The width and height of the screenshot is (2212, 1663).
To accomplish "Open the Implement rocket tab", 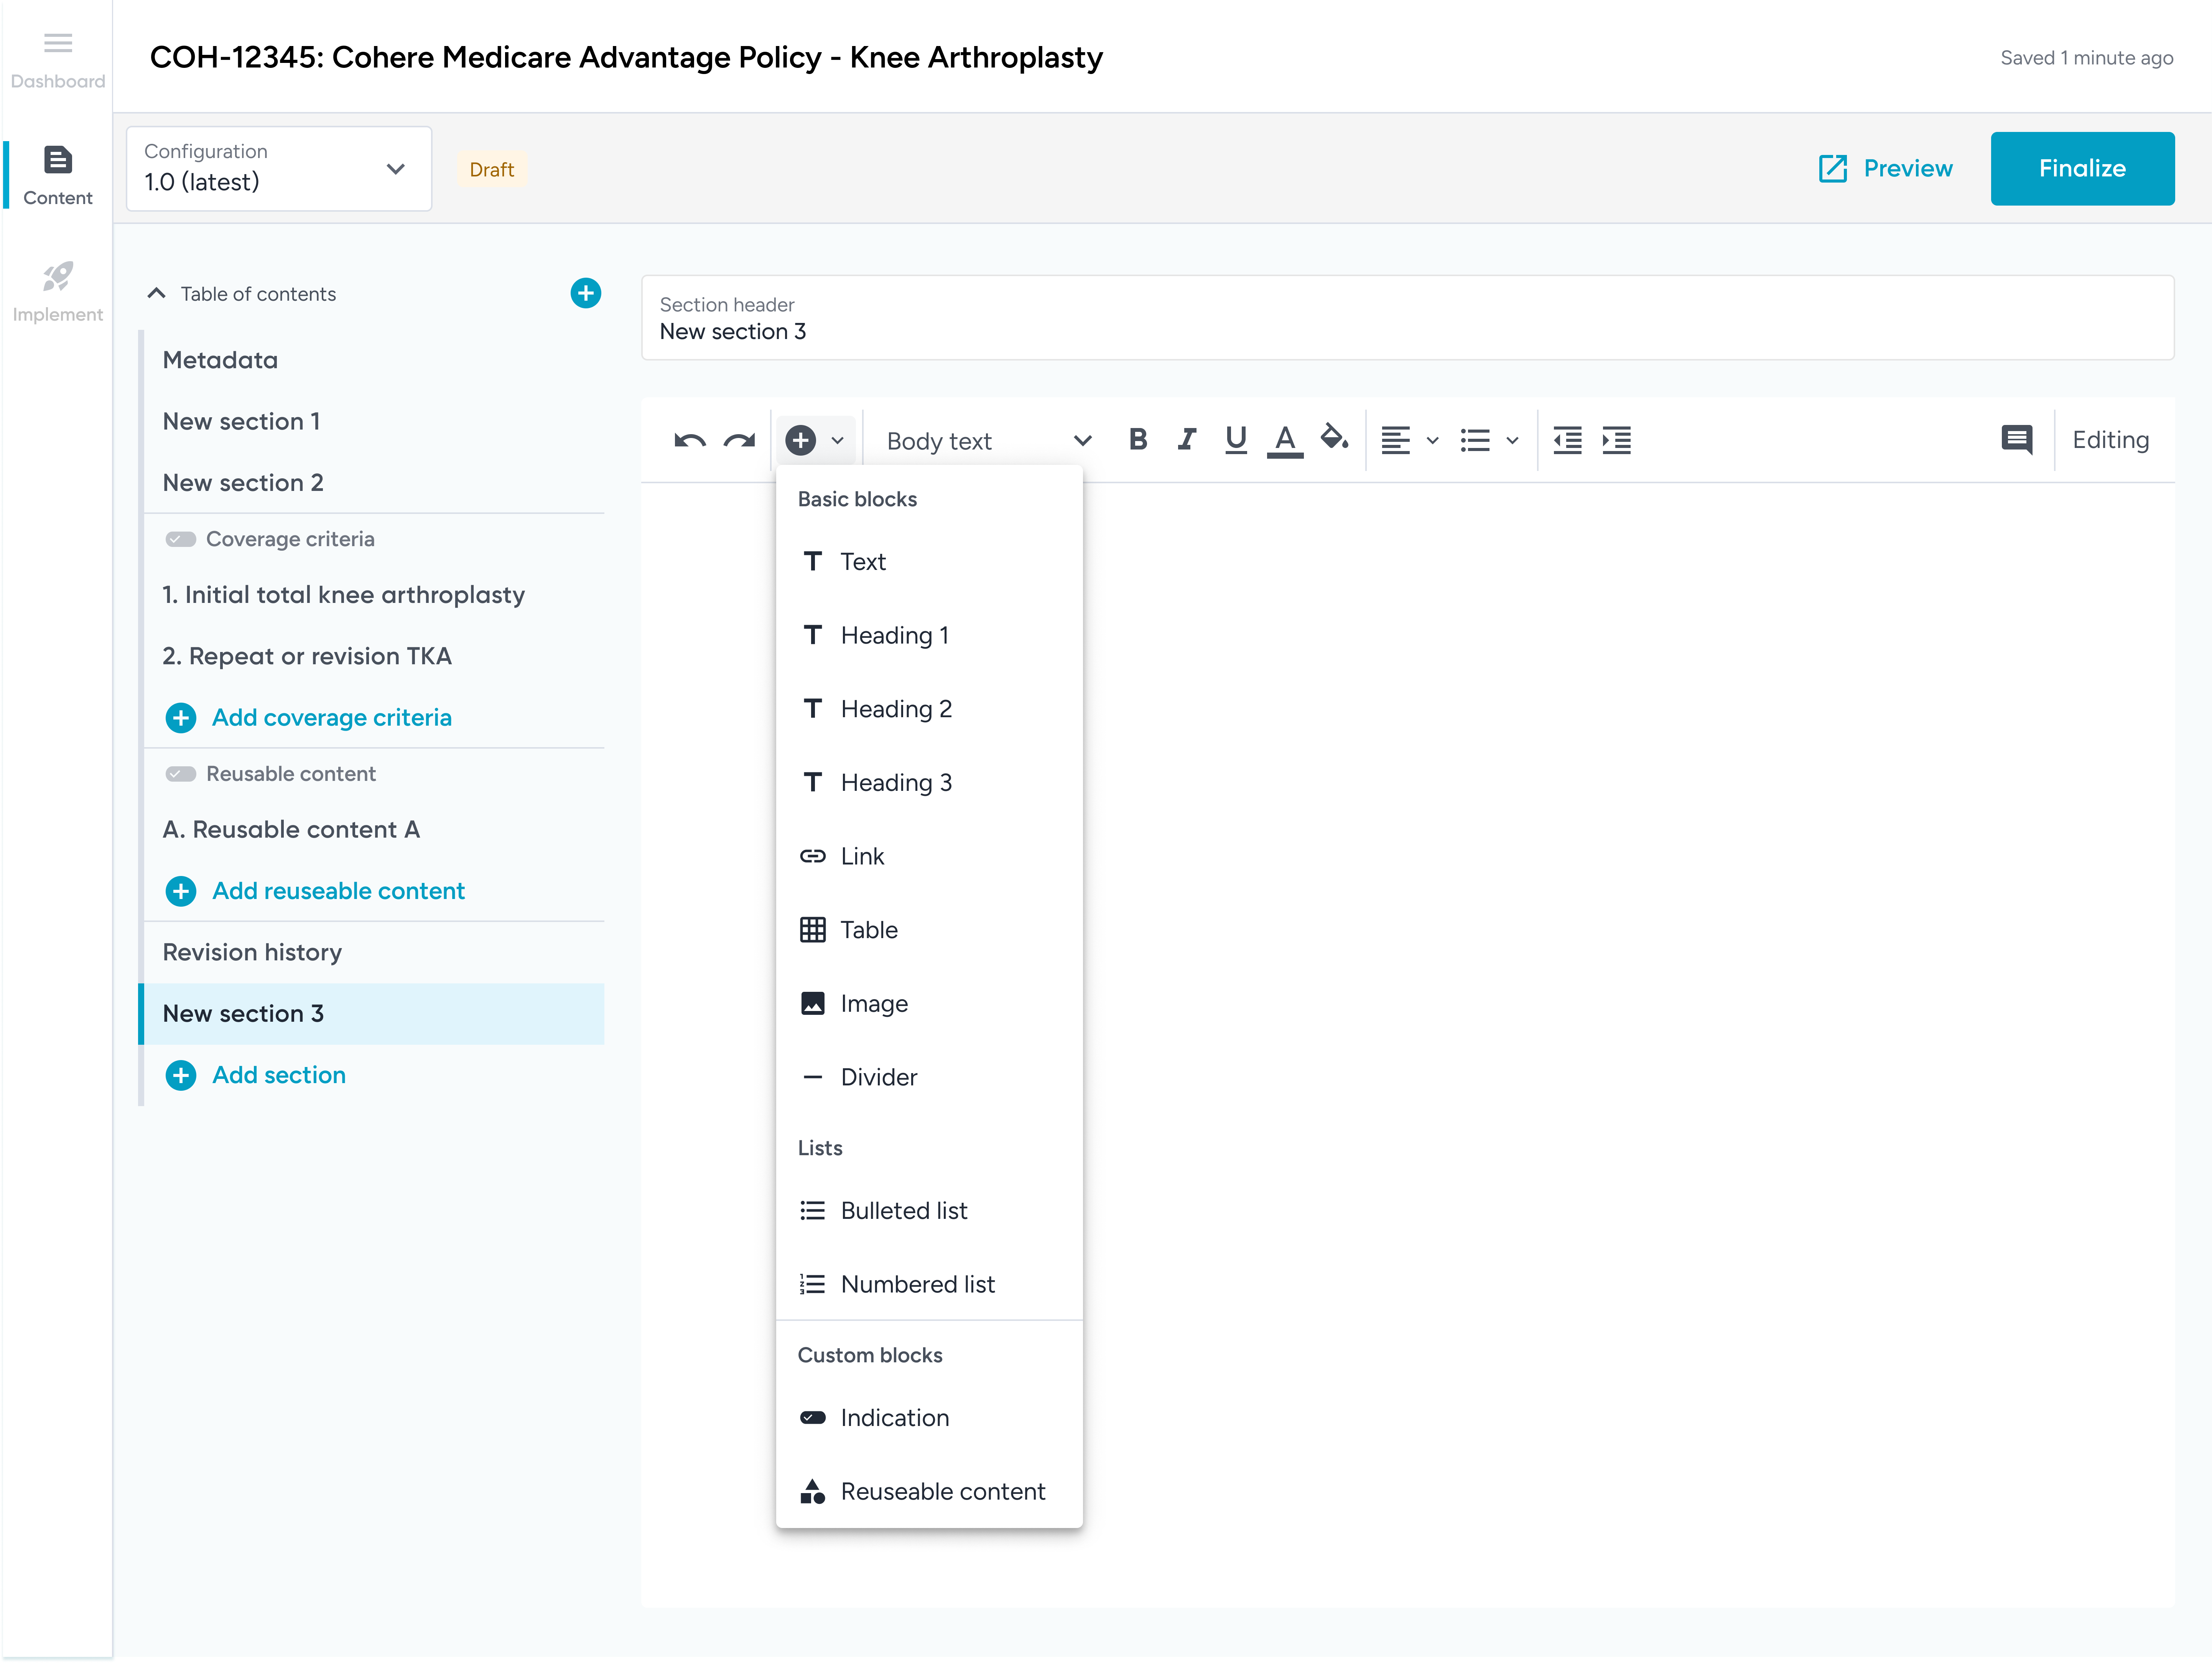I will pos(58,291).
